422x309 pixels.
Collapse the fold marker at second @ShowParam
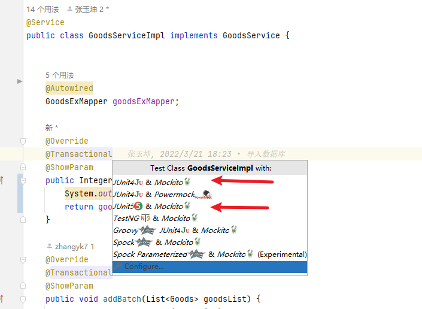point(23,286)
